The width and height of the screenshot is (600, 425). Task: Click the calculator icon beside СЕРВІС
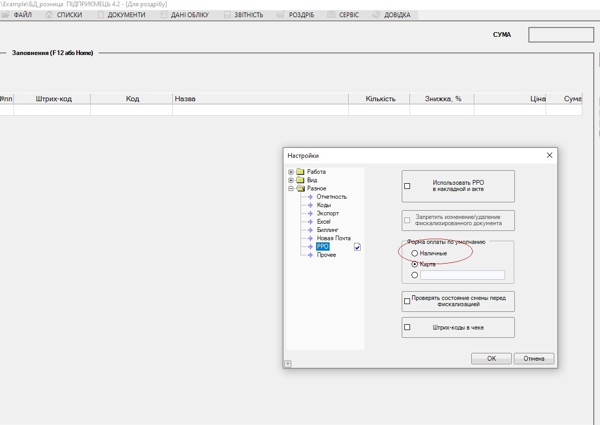[332, 15]
